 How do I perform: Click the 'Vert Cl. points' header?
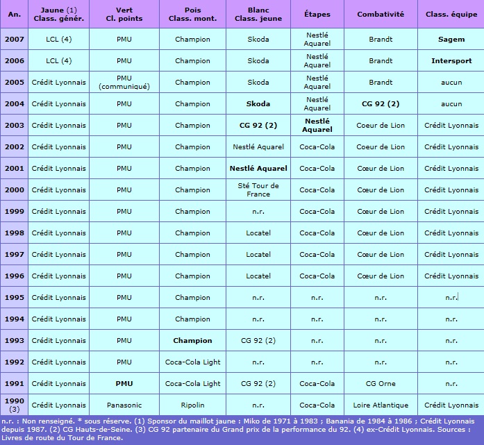(x=124, y=14)
